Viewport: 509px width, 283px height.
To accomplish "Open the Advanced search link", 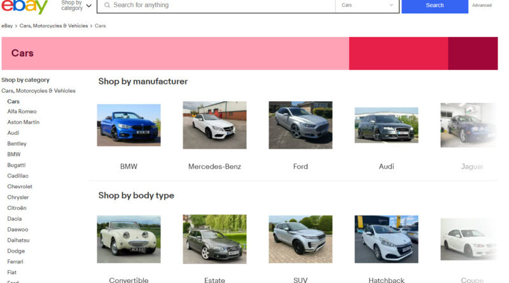I will point(482,5).
